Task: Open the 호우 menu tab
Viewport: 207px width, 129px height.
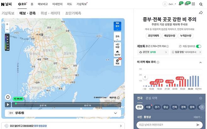Action: point(22,4)
